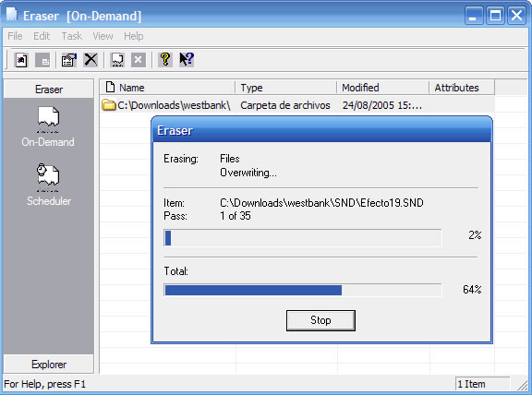Maximize the Eraser window

[x=495, y=16]
